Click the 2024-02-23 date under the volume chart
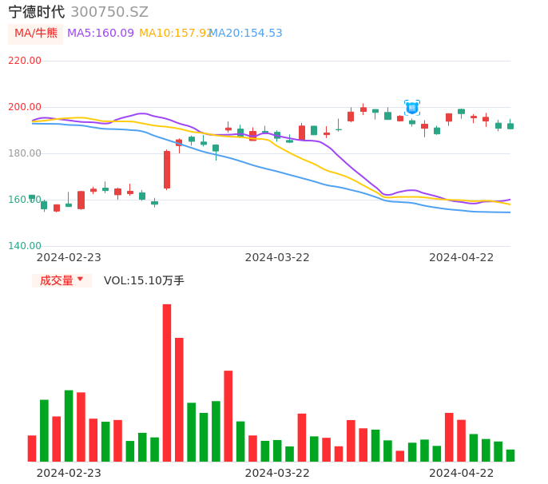This screenshot has height=484, width=548. pyautogui.click(x=69, y=473)
